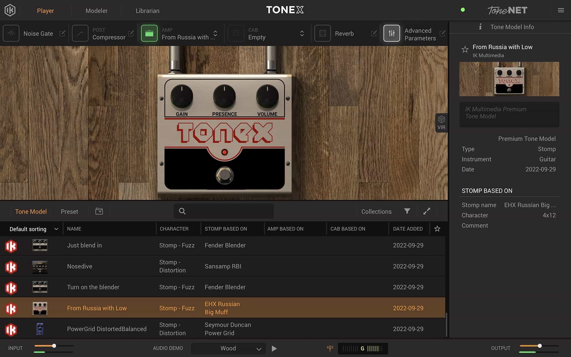
Task: Toggle the AMP module power button
Action: coord(149,33)
